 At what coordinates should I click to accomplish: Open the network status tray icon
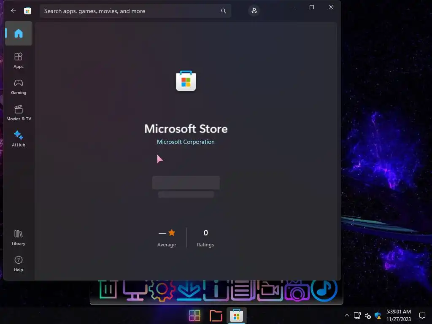coord(357,316)
